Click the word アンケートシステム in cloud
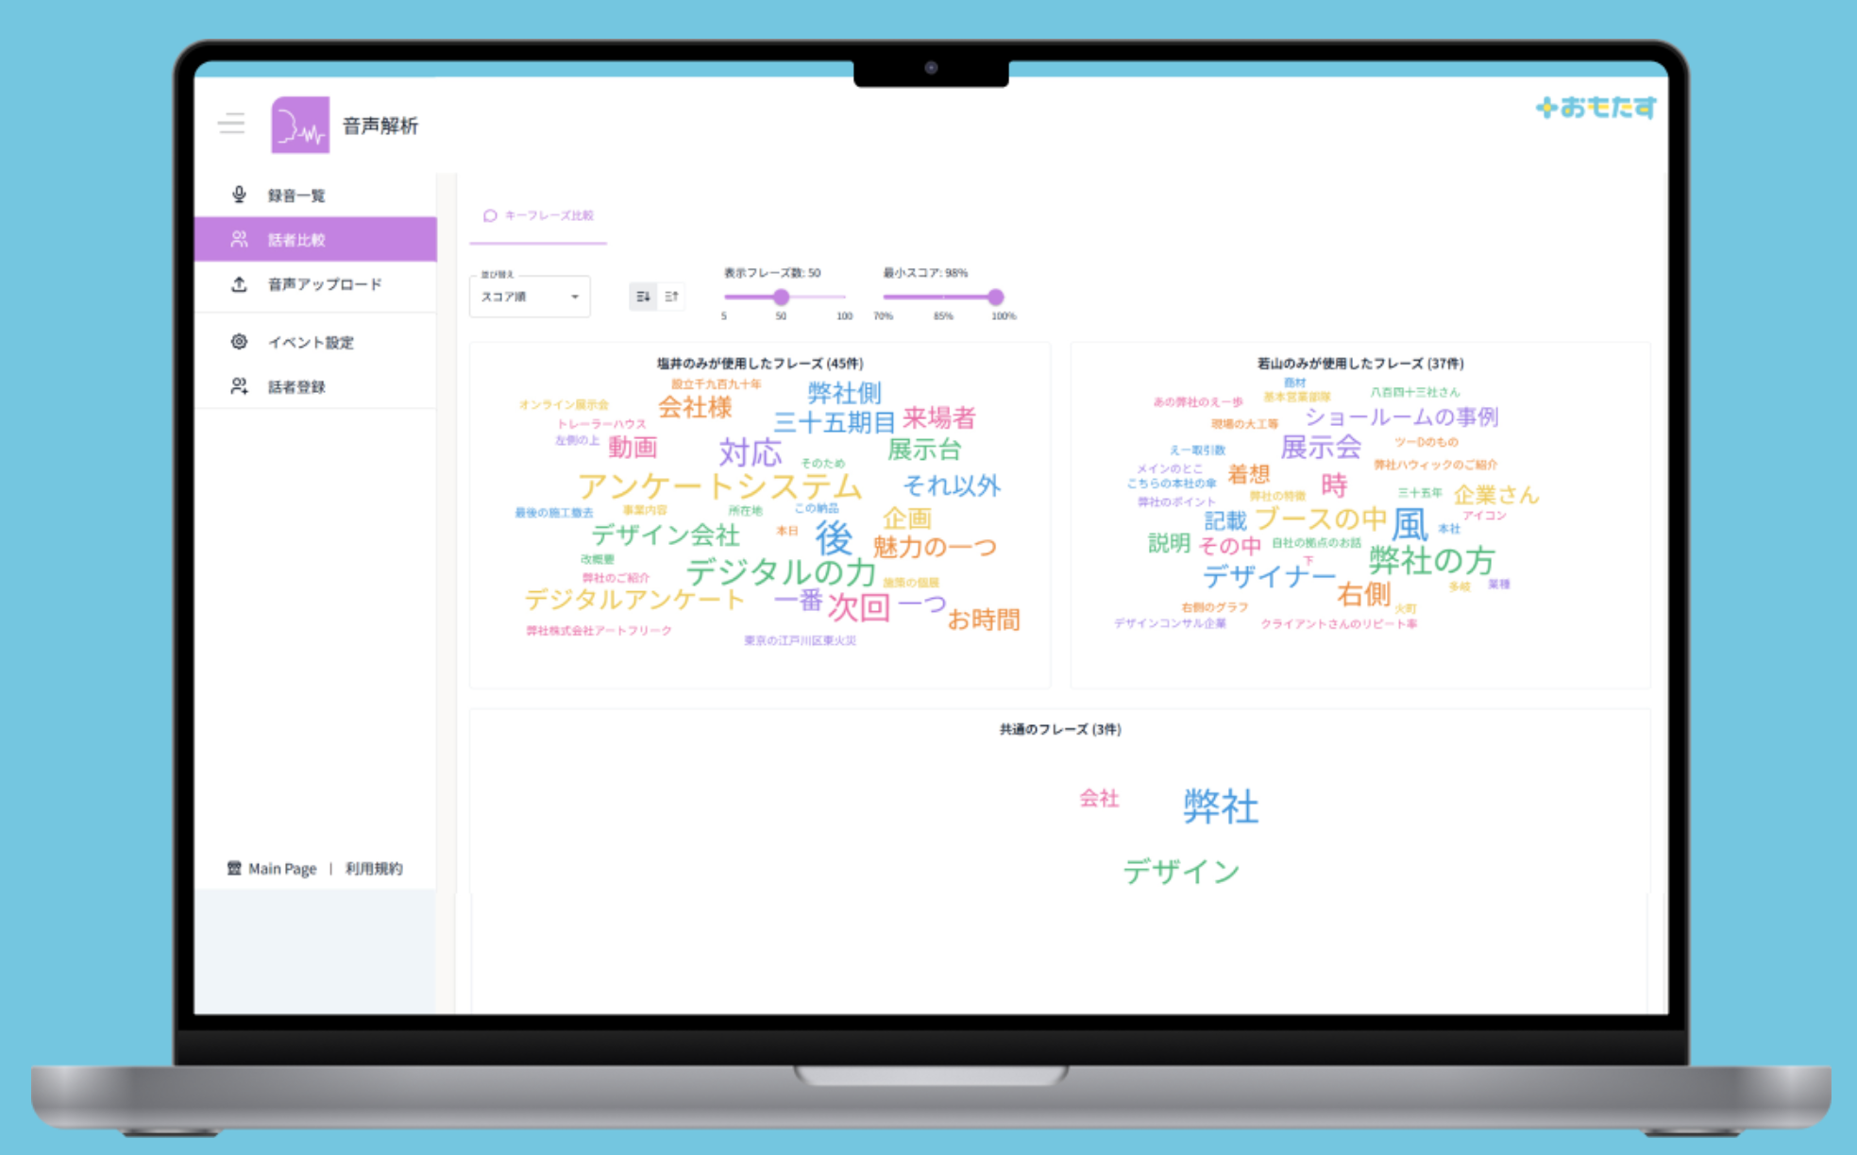Viewport: 1857px width, 1155px height. pyautogui.click(x=719, y=486)
